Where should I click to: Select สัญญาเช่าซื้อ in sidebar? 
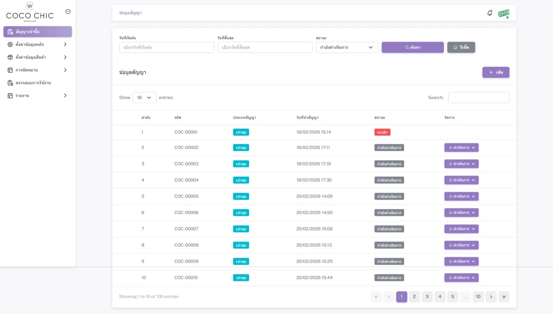38,32
